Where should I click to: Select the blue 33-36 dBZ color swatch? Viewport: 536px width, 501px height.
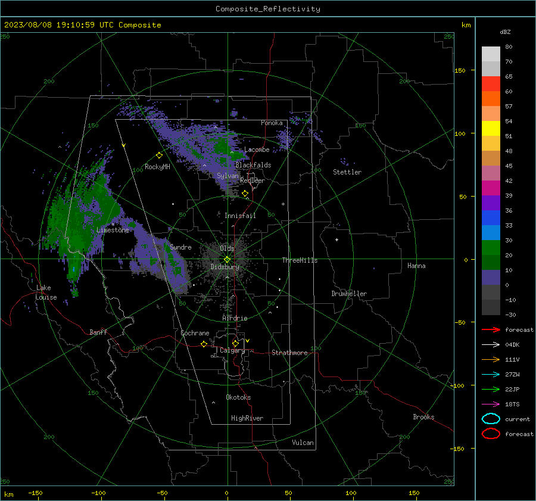coord(491,218)
